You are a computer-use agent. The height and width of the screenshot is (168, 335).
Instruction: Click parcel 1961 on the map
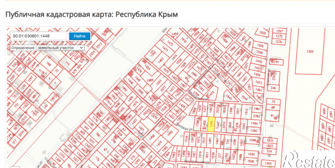click(x=257, y=109)
